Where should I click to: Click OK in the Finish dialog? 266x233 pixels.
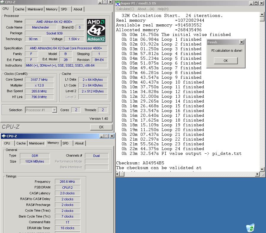coord(226,61)
